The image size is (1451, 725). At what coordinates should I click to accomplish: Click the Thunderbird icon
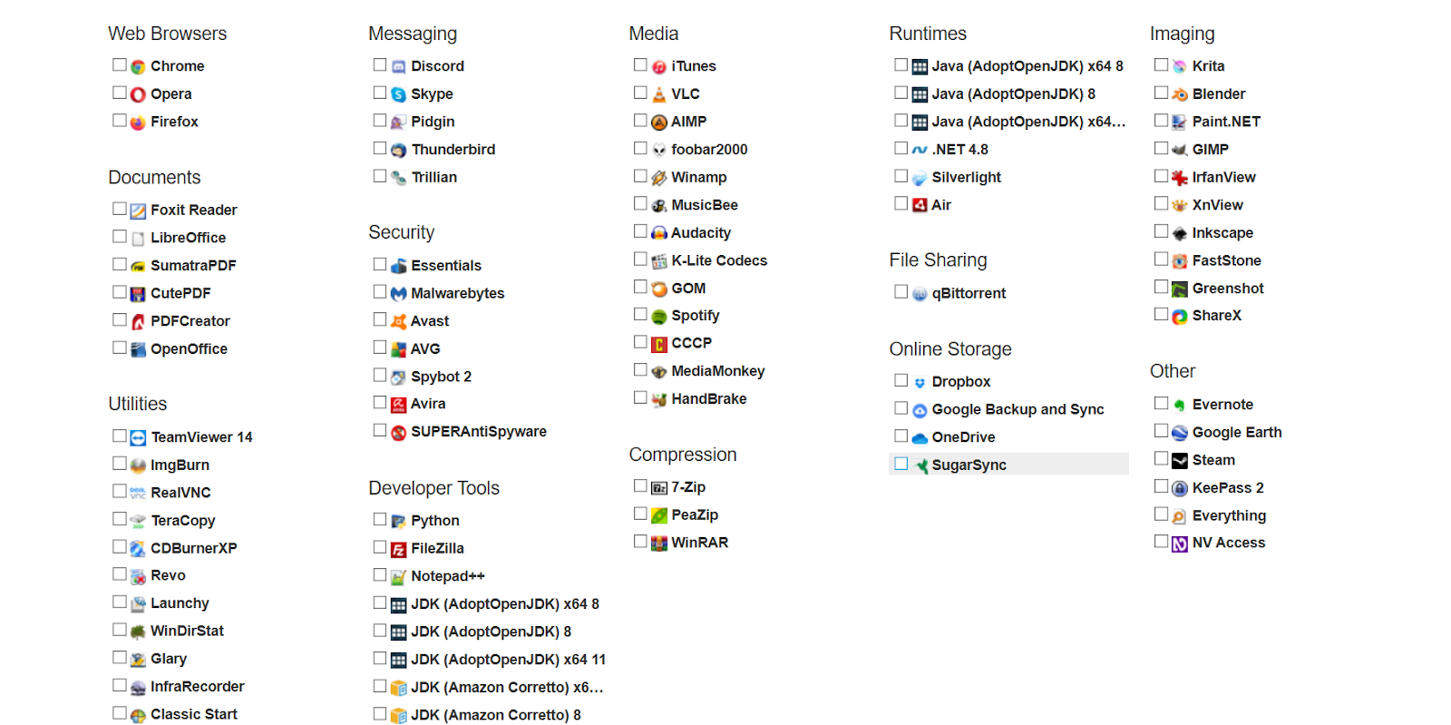(398, 151)
